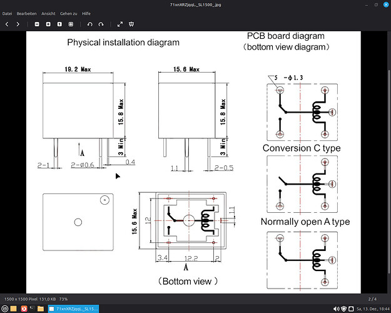
Task: Zoom in on the image
Action: point(48,24)
